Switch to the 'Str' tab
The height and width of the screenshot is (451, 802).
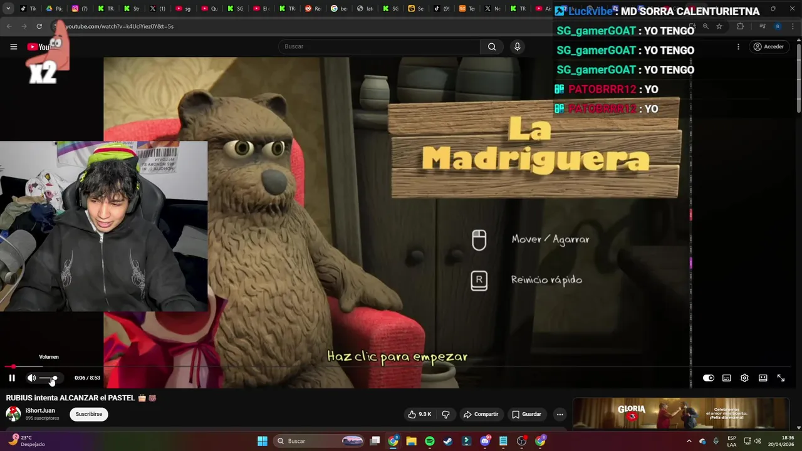(x=132, y=9)
